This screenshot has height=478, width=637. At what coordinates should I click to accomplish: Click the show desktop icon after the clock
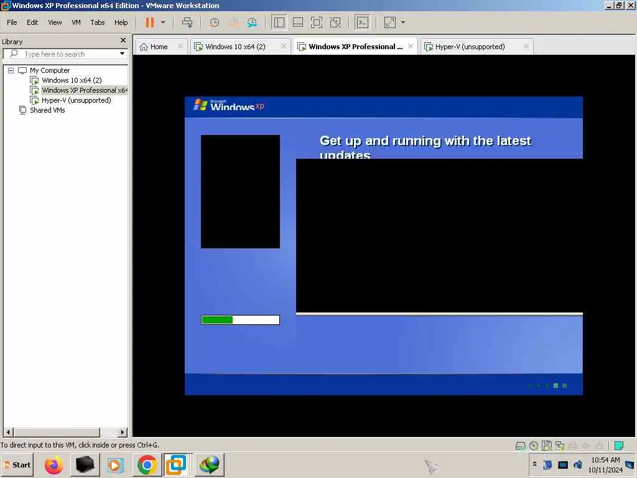[x=630, y=464]
